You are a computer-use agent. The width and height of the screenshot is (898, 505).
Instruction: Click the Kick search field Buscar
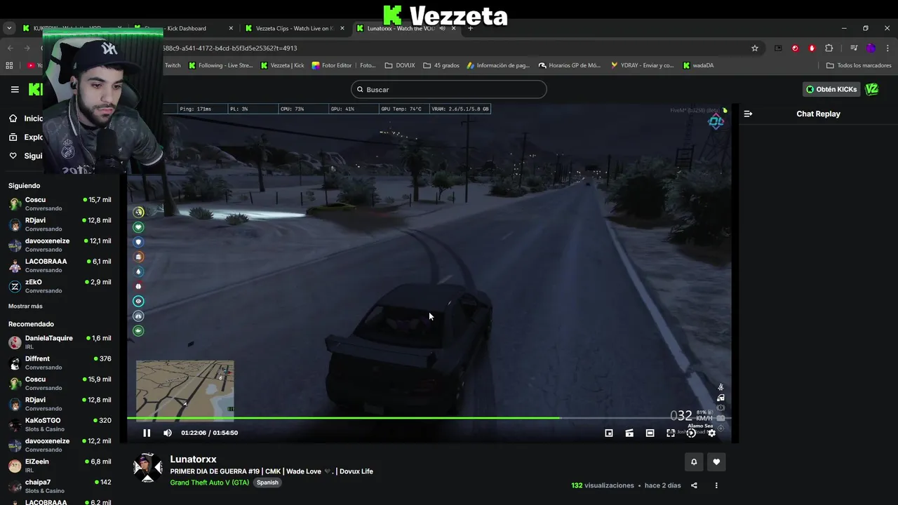click(x=449, y=89)
